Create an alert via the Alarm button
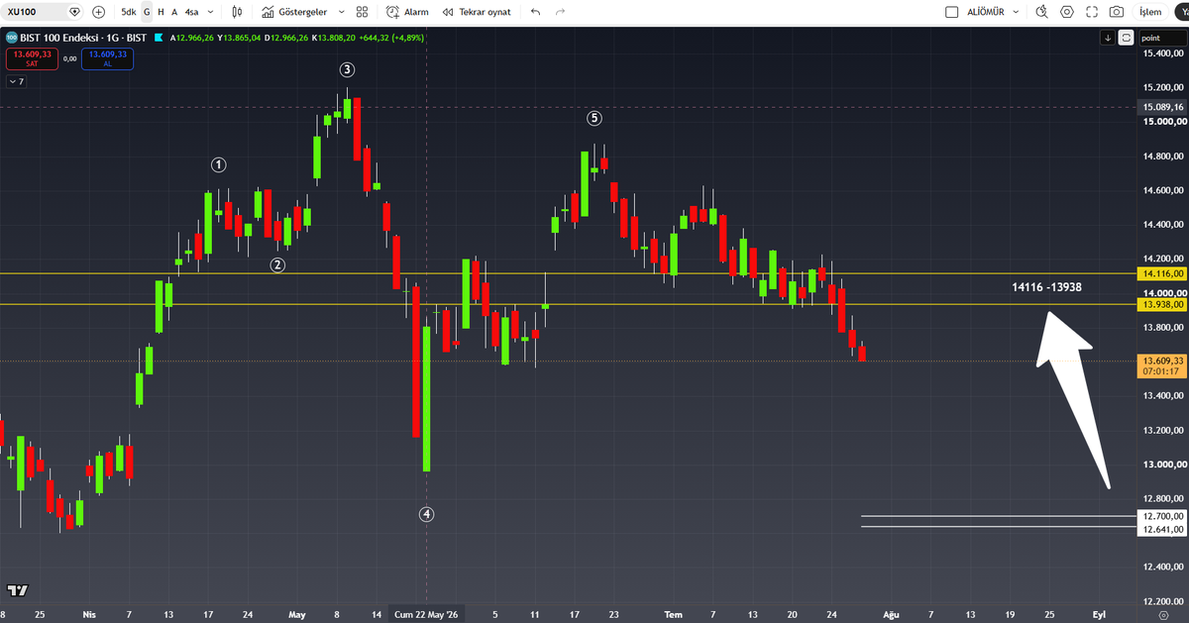The height and width of the screenshot is (623, 1189). (x=407, y=12)
